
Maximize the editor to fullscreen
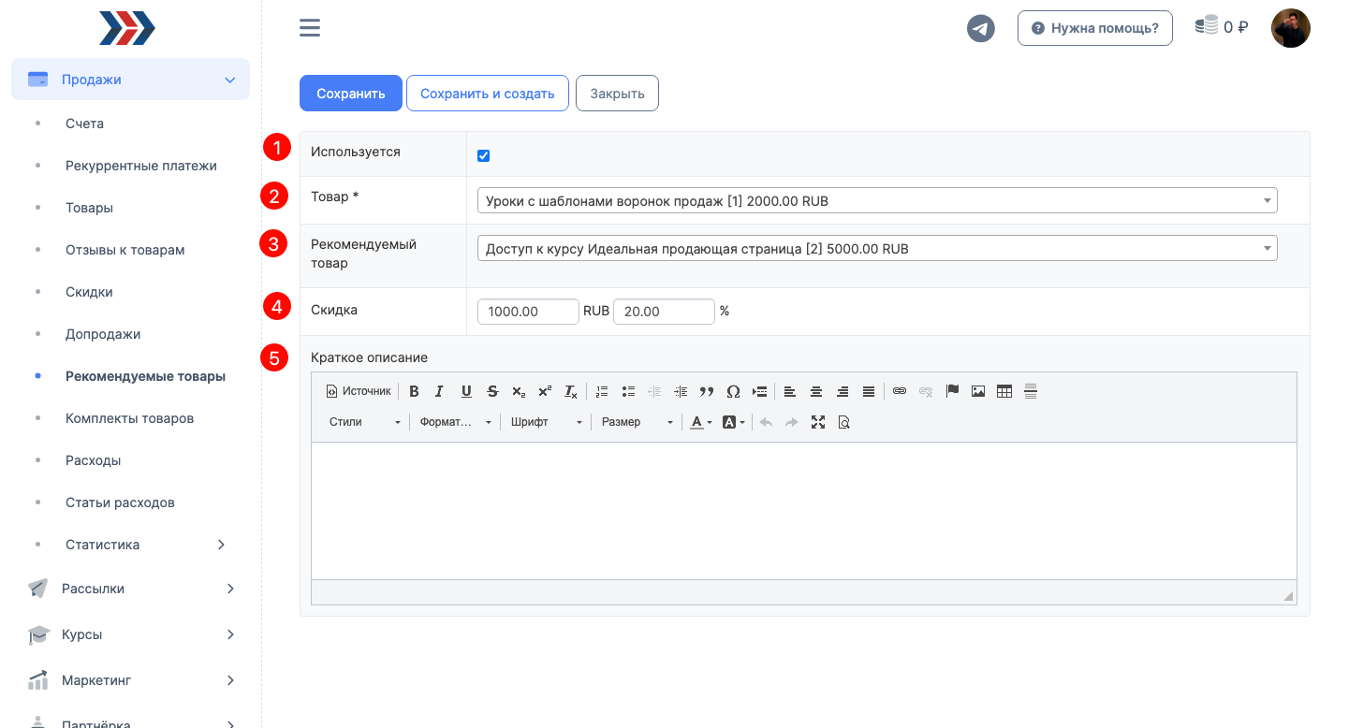[x=818, y=422]
